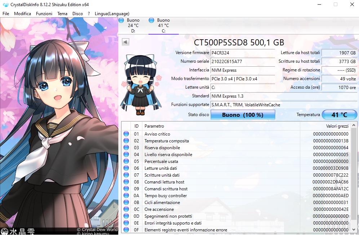Screen dimensions: 359x235
Task: Click the ID column header
Action: [x=137, y=126]
